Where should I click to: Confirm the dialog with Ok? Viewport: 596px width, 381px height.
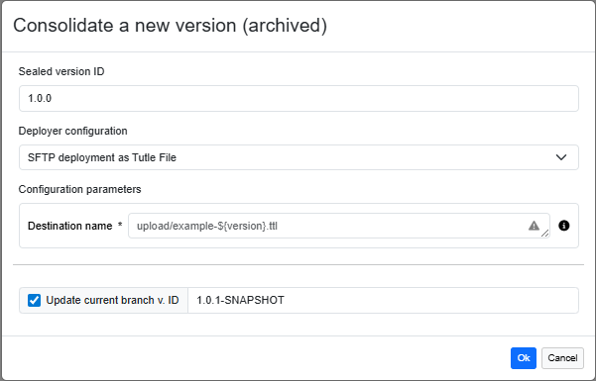tap(524, 358)
